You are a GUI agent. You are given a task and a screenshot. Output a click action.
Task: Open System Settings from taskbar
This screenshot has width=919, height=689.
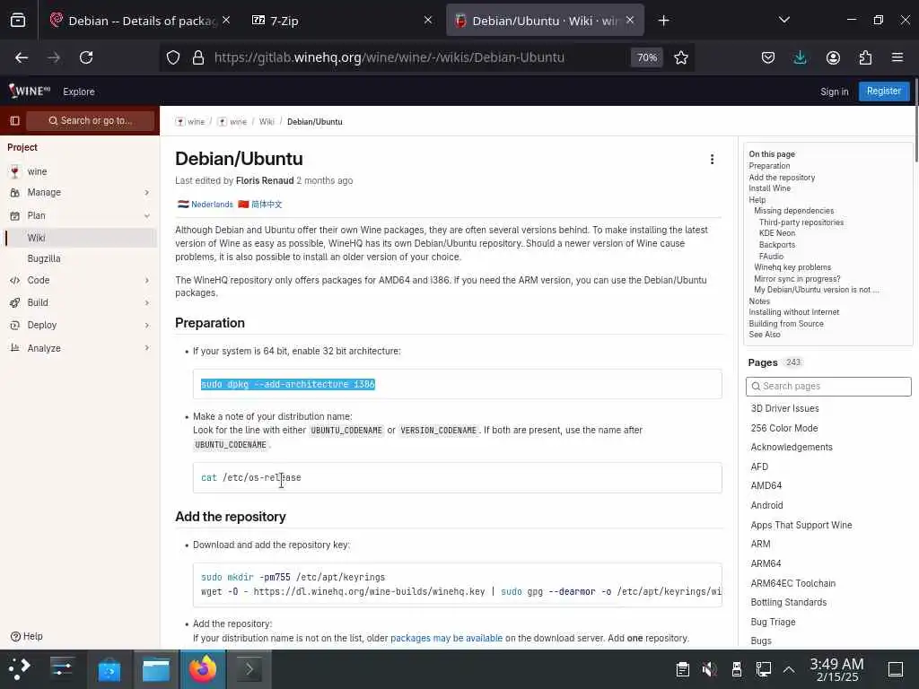(62, 668)
